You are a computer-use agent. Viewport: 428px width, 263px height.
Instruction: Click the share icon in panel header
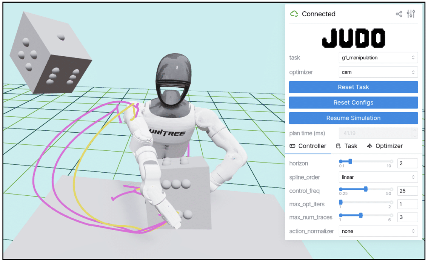pos(399,14)
